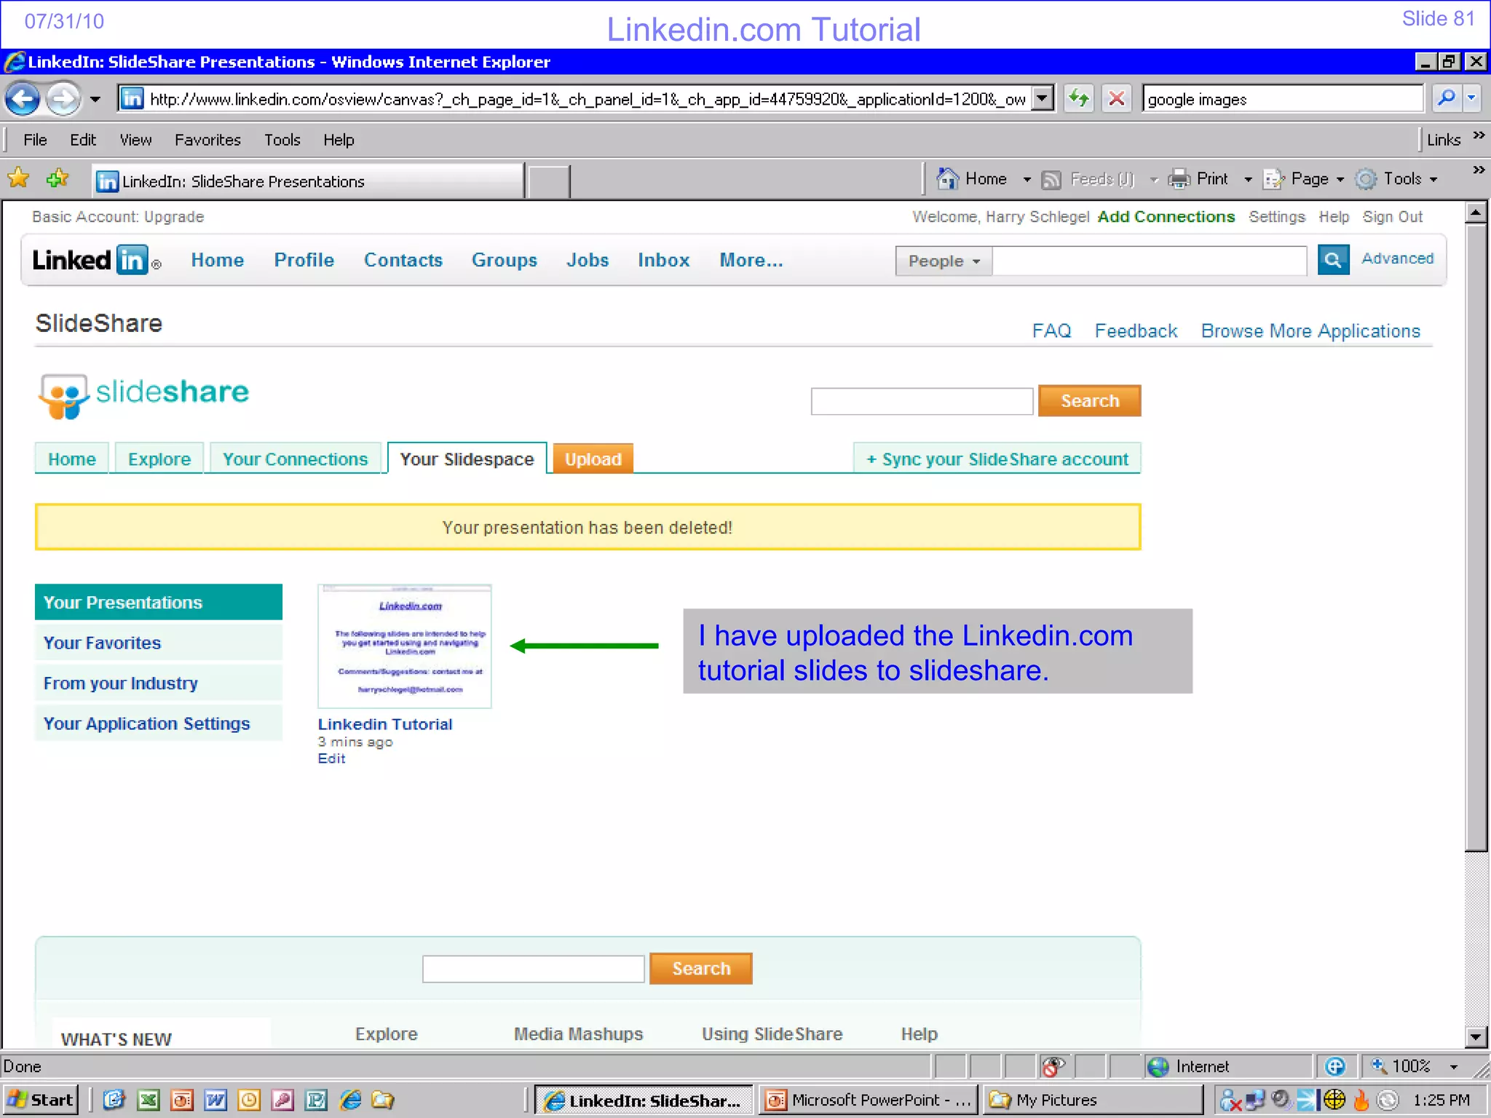The image size is (1491, 1118).
Task: Click the blue LinkedIn search magnifier button
Action: (x=1333, y=260)
